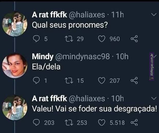Like the tweet with 5.518 likes
The width and height of the screenshot is (159, 133).
coord(102,123)
